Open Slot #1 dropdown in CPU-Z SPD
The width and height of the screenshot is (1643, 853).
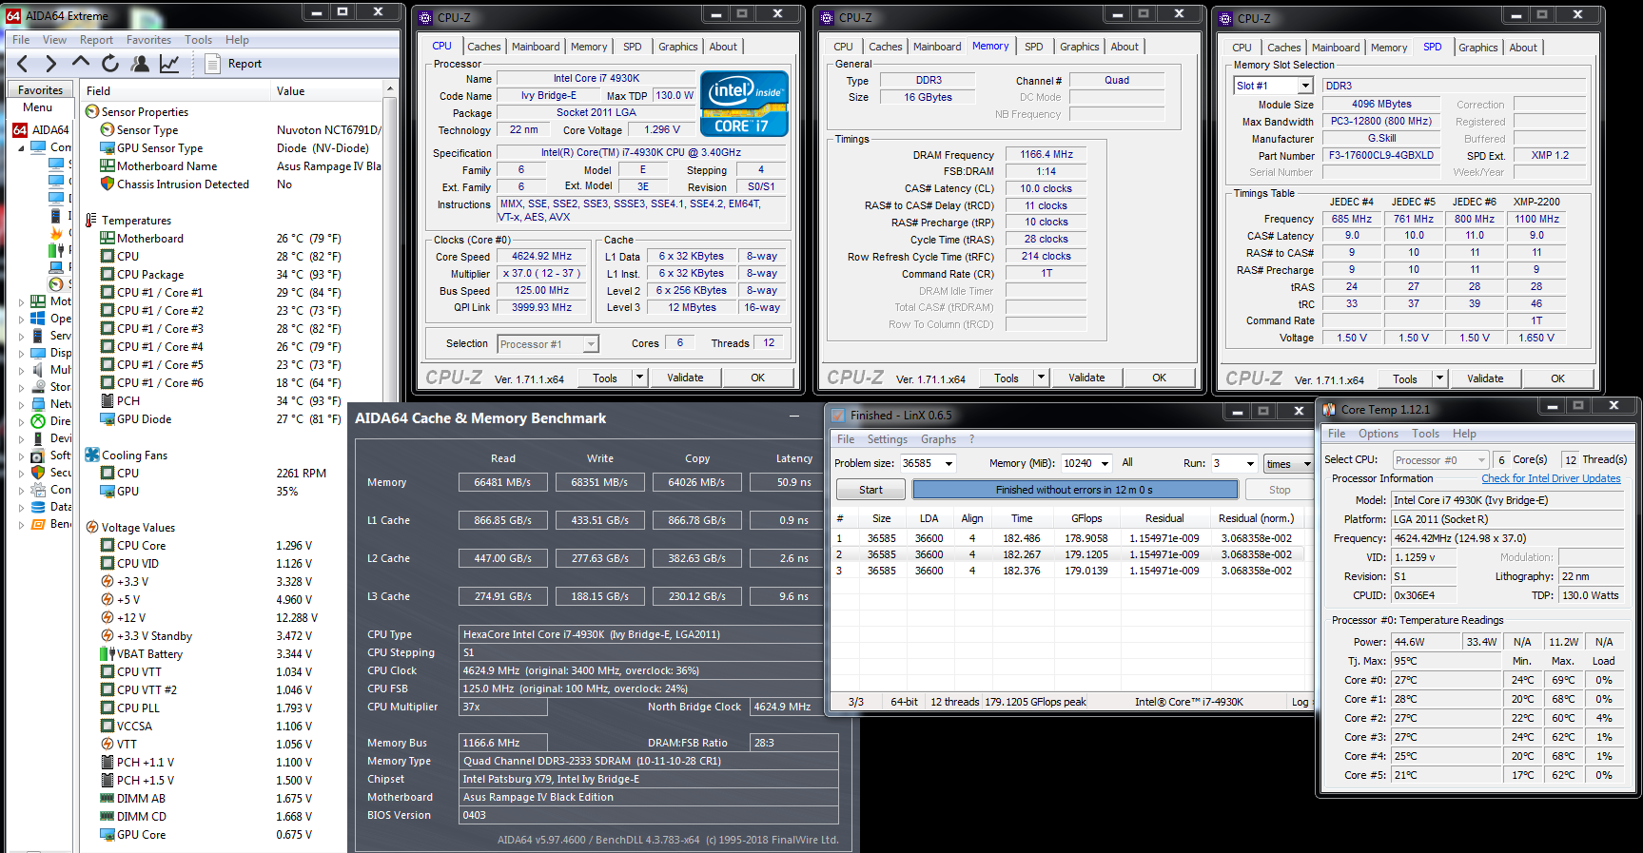tap(1305, 86)
